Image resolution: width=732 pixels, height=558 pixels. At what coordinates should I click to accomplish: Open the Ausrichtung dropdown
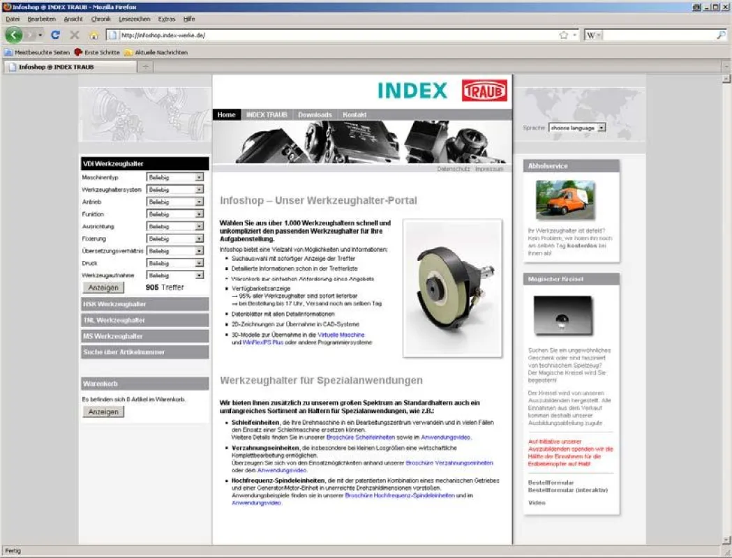click(175, 226)
